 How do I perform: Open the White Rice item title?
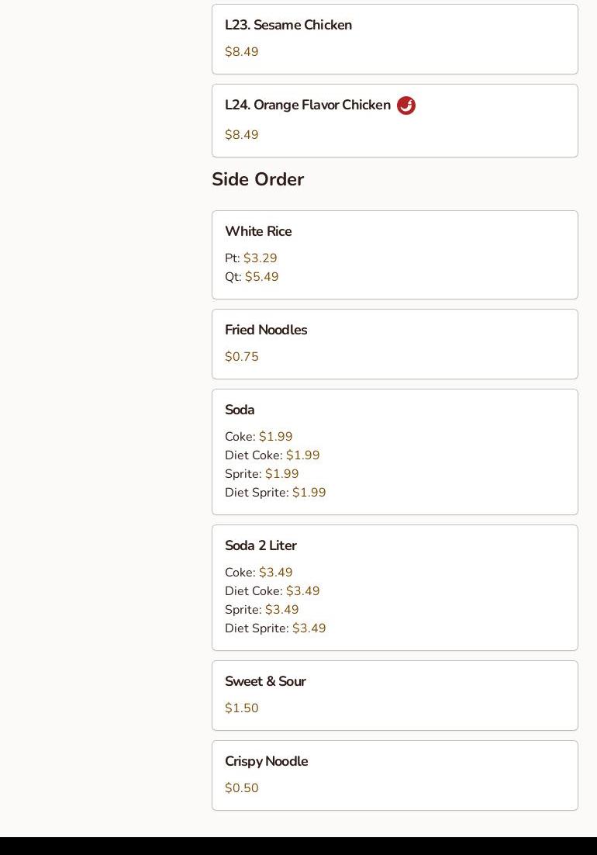point(258,232)
